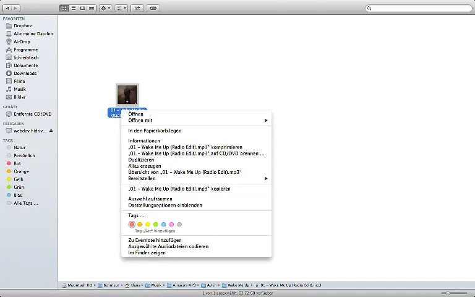Focus the Finder search field
The height and width of the screenshot is (297, 475).
(x=419, y=8)
